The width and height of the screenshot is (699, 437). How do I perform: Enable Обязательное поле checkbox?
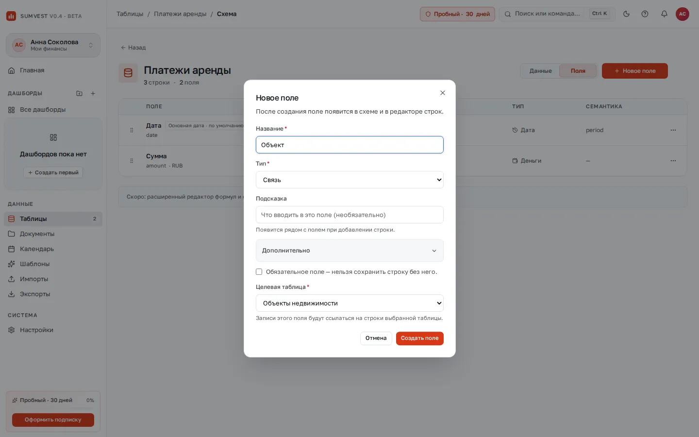click(x=259, y=272)
